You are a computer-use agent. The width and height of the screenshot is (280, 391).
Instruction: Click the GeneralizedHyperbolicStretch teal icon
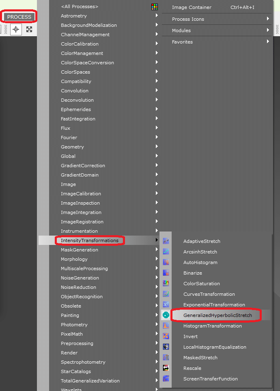(x=166, y=315)
